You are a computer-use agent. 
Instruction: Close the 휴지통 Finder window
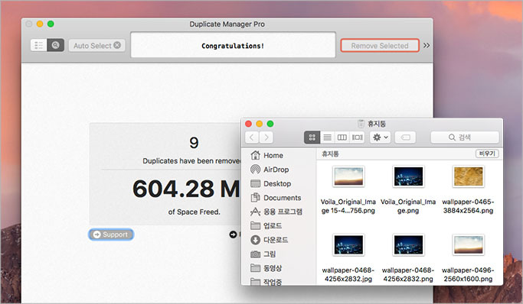coord(249,124)
